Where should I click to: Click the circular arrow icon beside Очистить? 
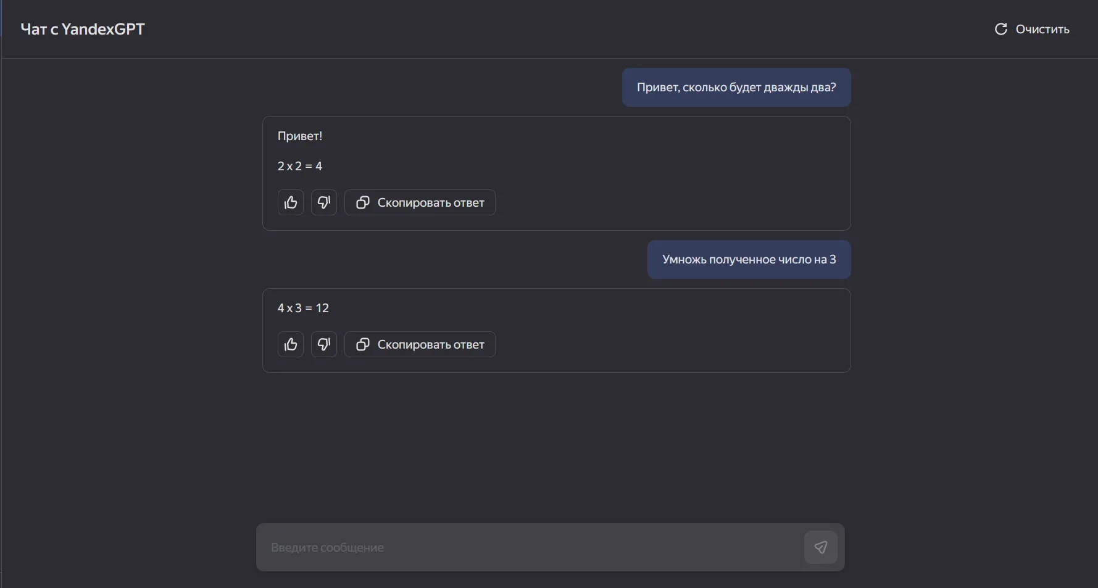pos(1000,29)
